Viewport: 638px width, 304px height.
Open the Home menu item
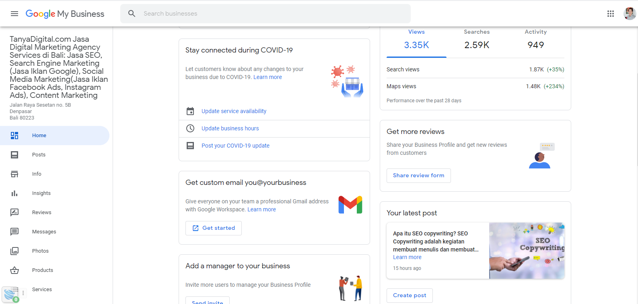(x=55, y=136)
